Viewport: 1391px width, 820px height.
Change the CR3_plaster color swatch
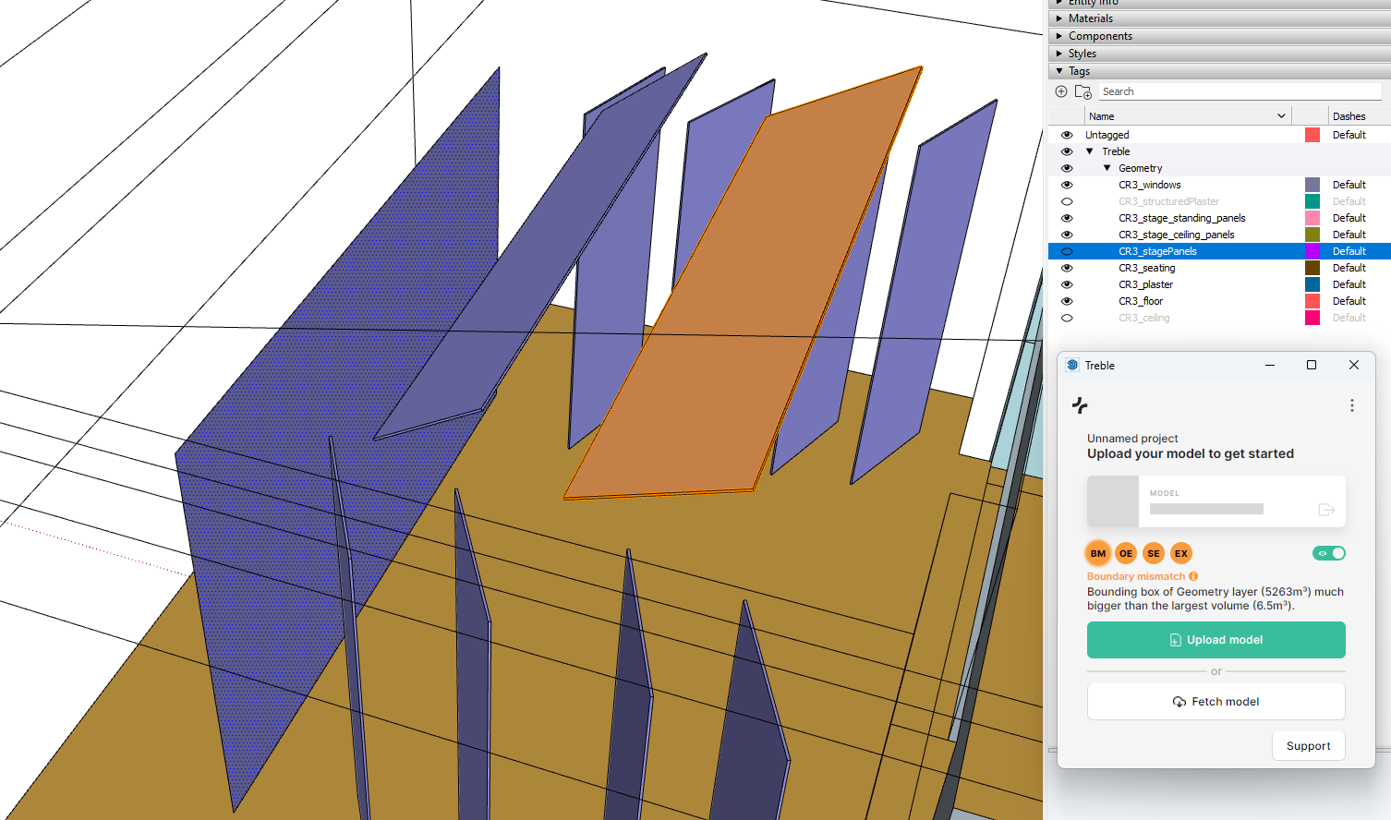1312,284
